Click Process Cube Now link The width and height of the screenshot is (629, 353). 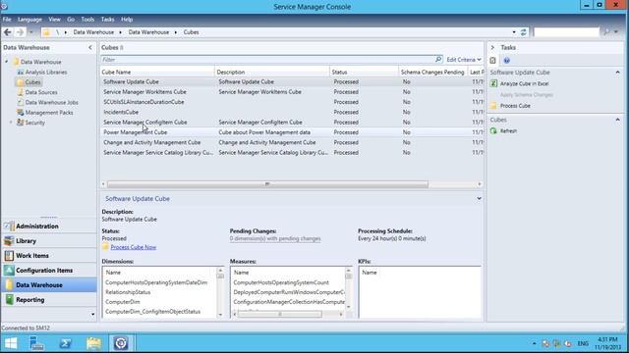pos(134,247)
